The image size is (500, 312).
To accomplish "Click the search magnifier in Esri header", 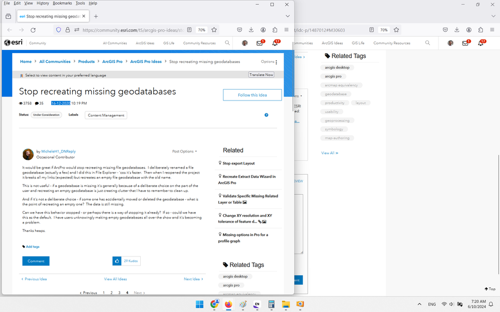I will pos(227,42).
